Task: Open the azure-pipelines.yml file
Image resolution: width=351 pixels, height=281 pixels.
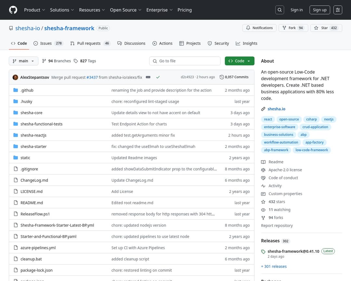Action: (x=38, y=248)
